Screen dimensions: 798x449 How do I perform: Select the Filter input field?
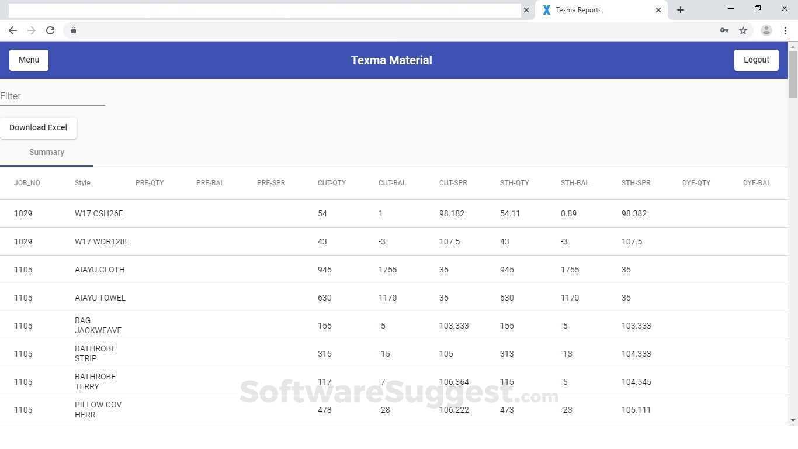(53, 96)
